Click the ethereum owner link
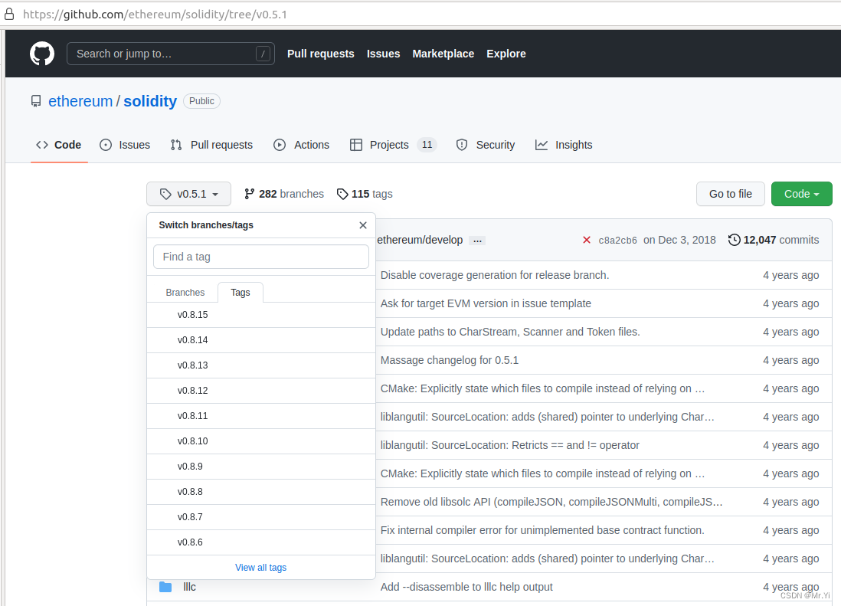The image size is (841, 606). pos(80,101)
